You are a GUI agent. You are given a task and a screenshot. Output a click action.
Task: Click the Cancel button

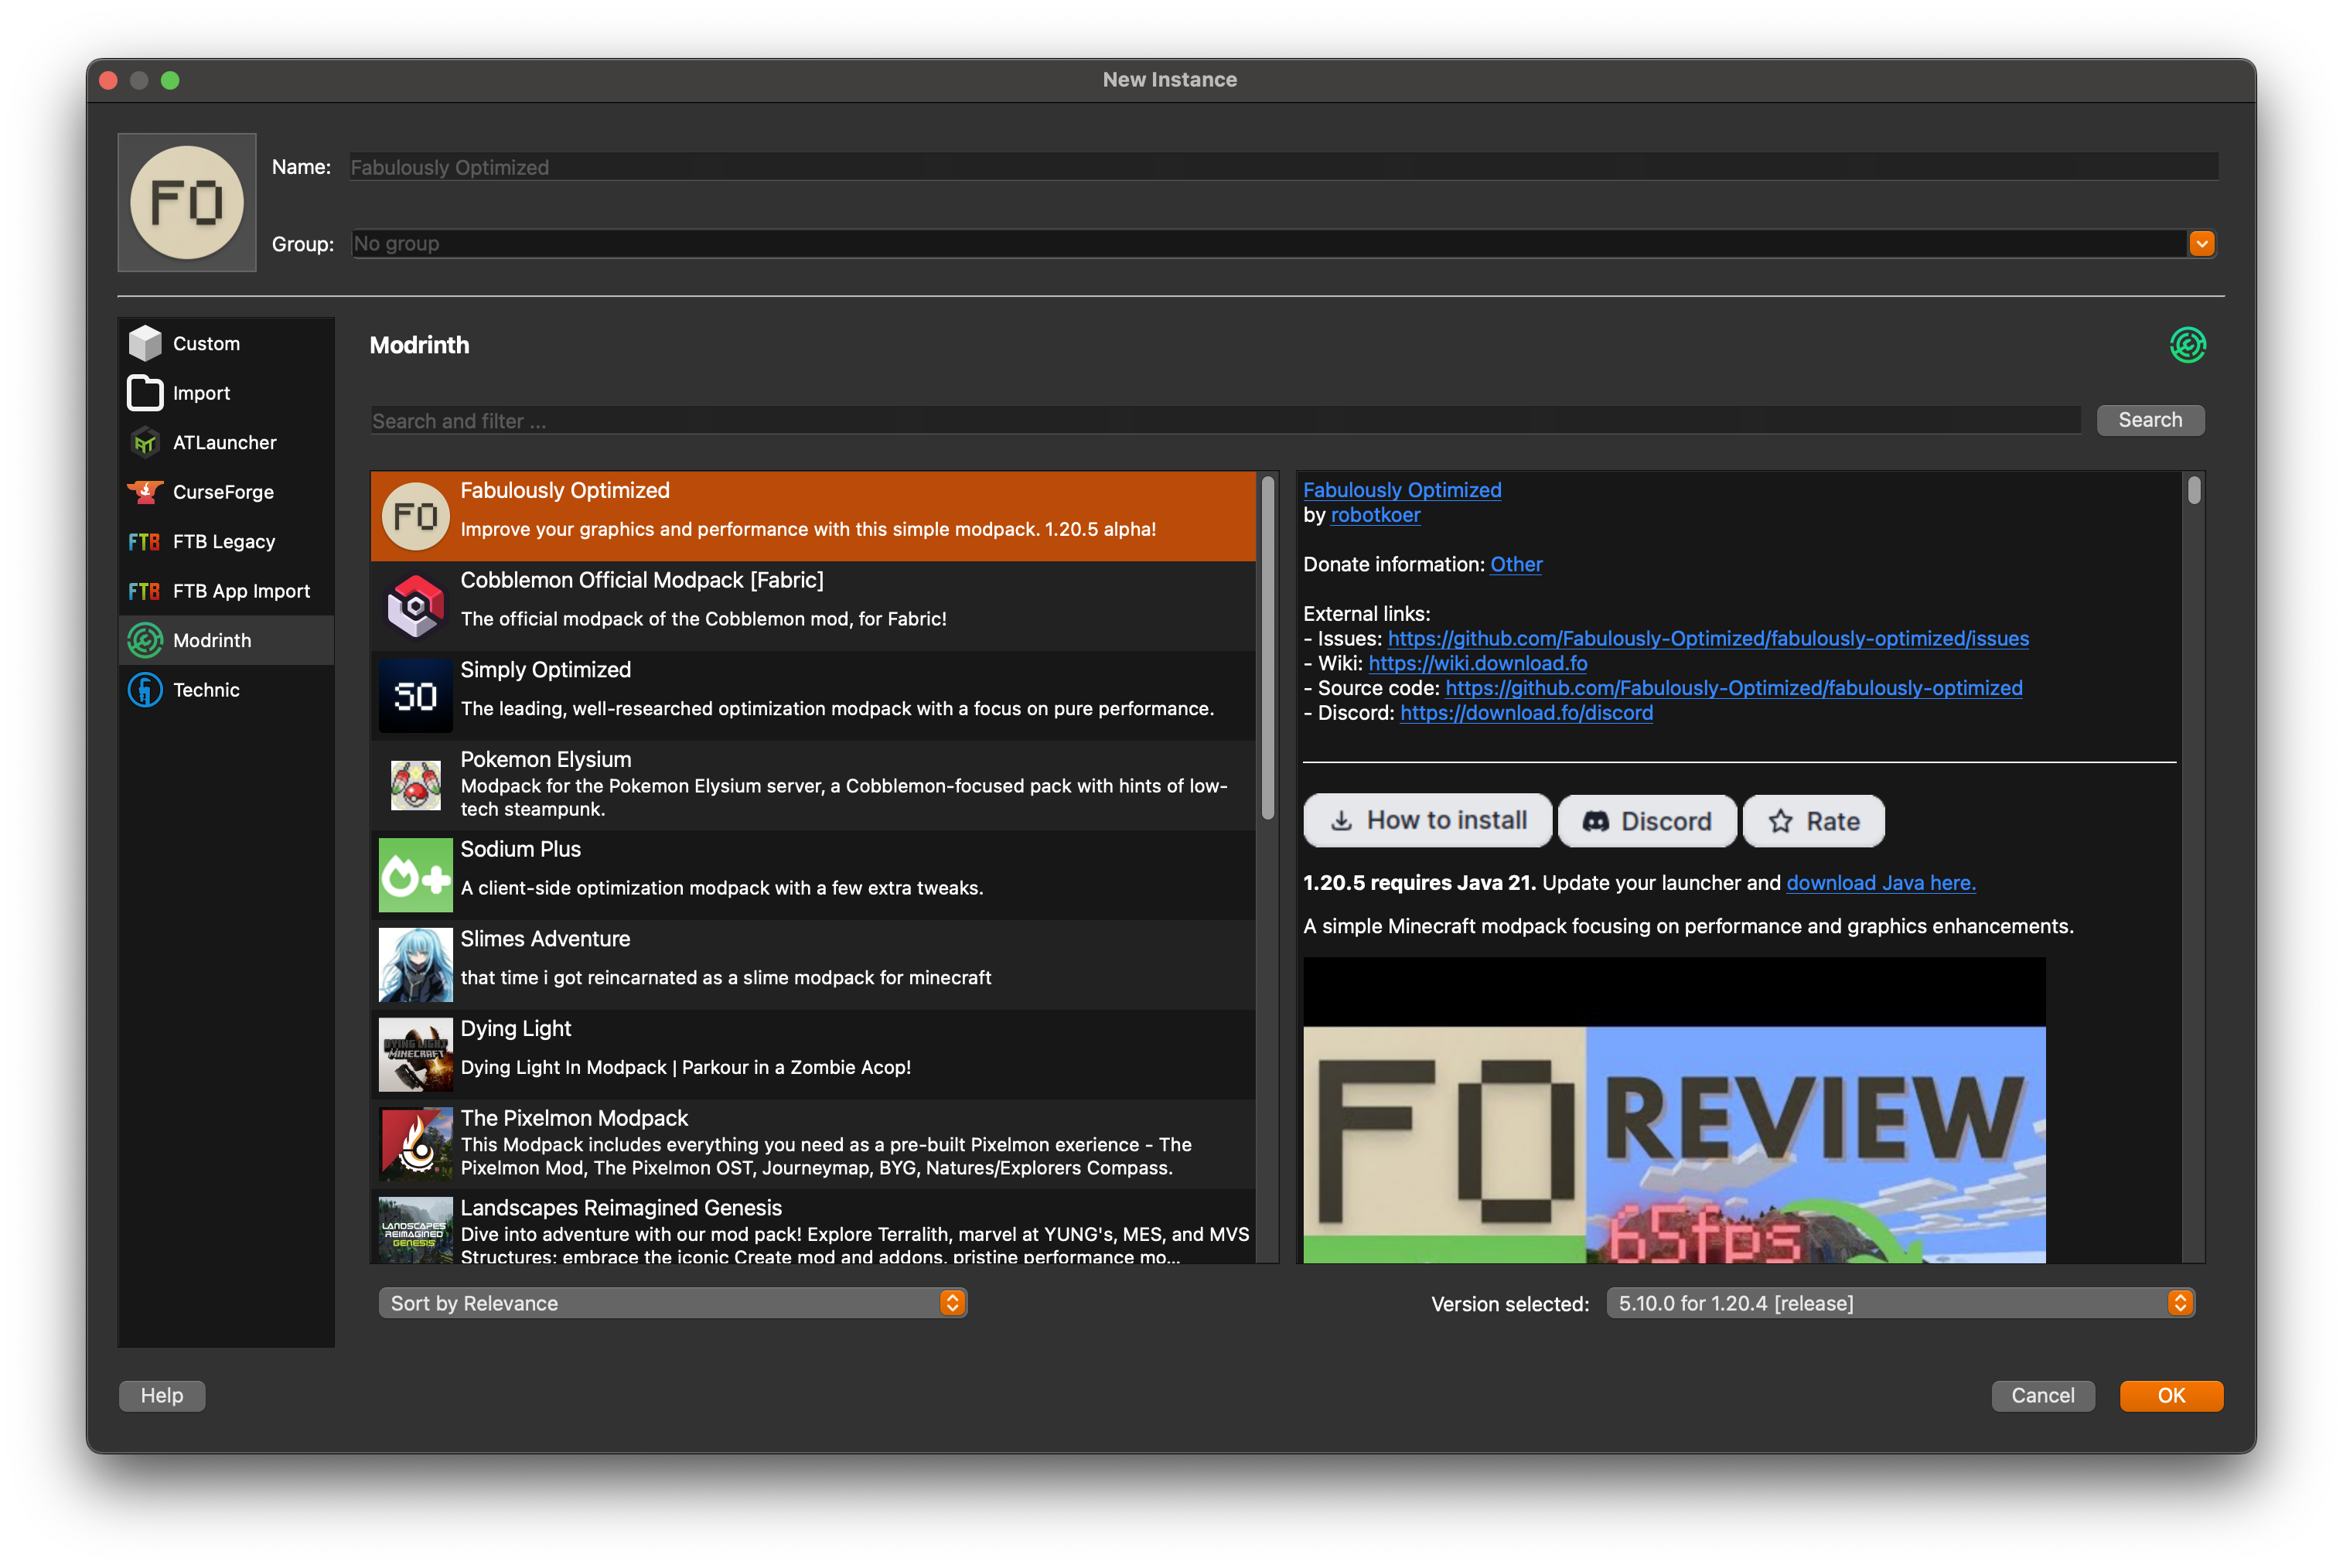(2042, 1396)
